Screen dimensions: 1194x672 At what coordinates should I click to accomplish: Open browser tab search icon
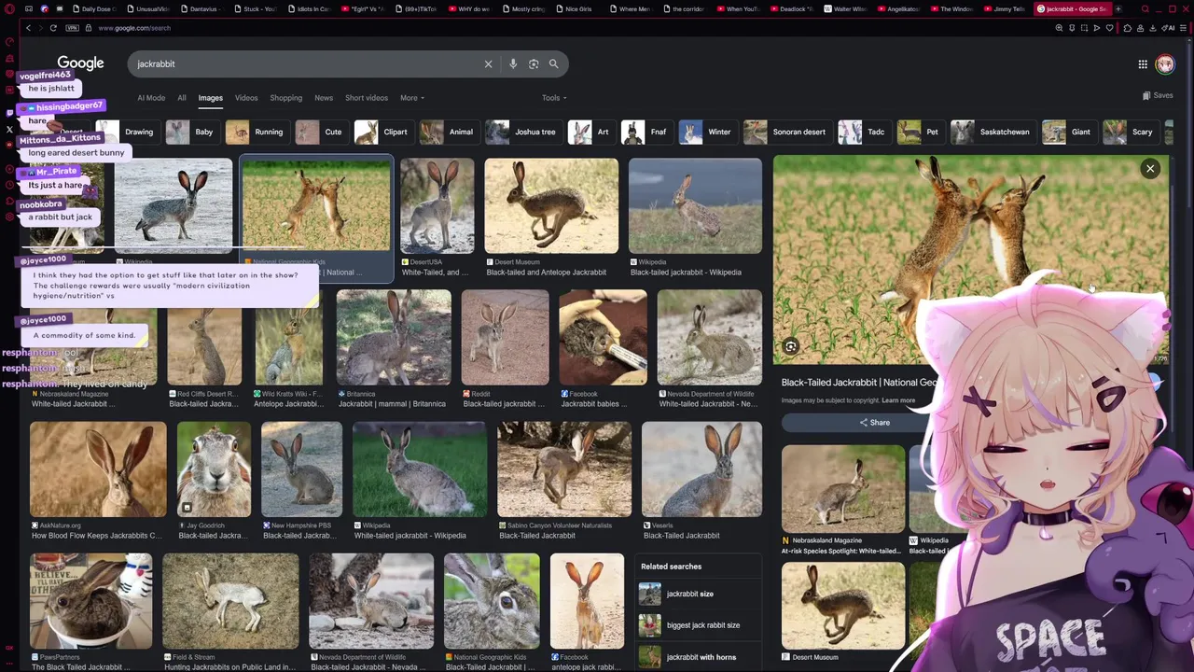(x=1145, y=8)
